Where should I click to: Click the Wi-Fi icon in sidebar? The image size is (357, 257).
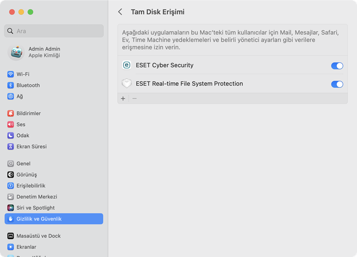(x=10, y=74)
